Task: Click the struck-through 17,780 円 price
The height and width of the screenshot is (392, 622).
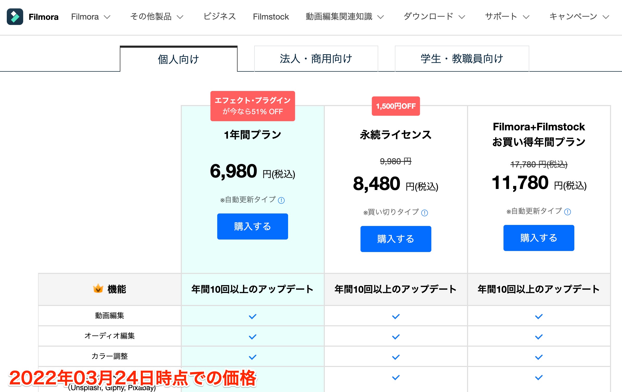Action: pos(539,164)
